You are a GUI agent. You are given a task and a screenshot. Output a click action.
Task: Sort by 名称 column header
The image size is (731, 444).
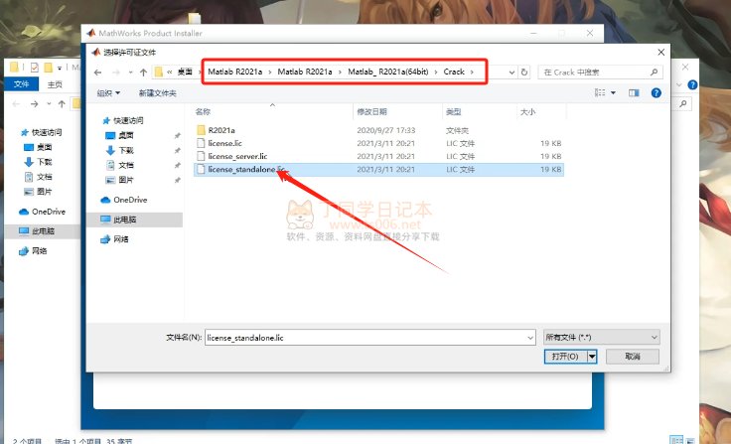coord(203,112)
